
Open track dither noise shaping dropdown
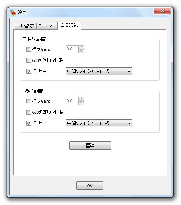[x=99, y=123]
